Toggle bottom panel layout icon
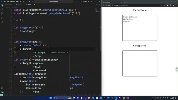This screenshot has width=178, height=100. [x=84, y=1]
